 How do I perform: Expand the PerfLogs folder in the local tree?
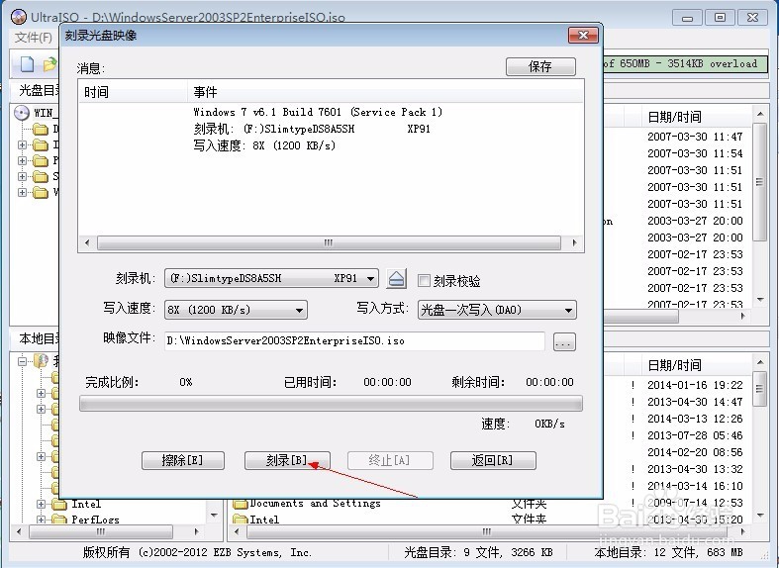pos(41,520)
